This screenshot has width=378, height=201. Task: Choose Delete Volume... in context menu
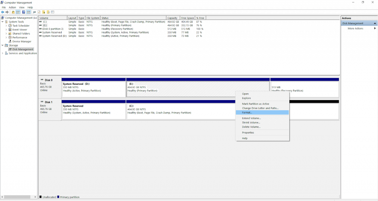click(262, 127)
